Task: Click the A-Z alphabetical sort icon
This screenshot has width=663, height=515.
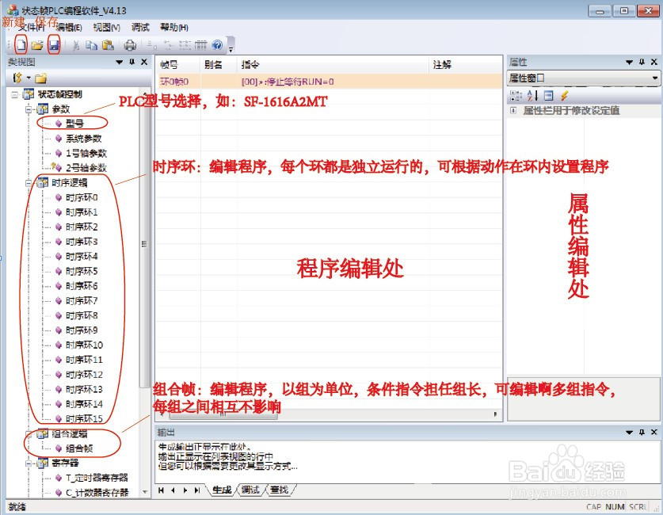Action: 533,96
